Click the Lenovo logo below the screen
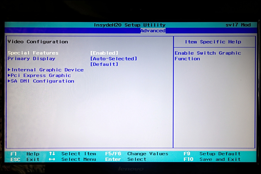This screenshot has height=174, width=261. (x=130, y=169)
